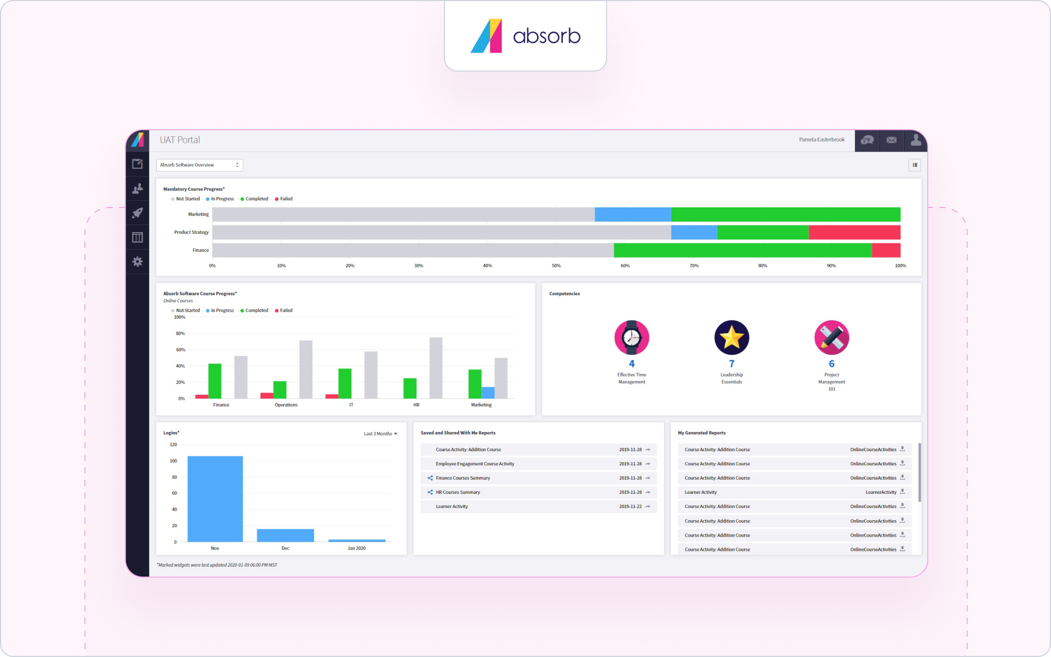The height and width of the screenshot is (657, 1051).
Task: Click shared icon beside HR Courses Summary
Action: coord(430,492)
